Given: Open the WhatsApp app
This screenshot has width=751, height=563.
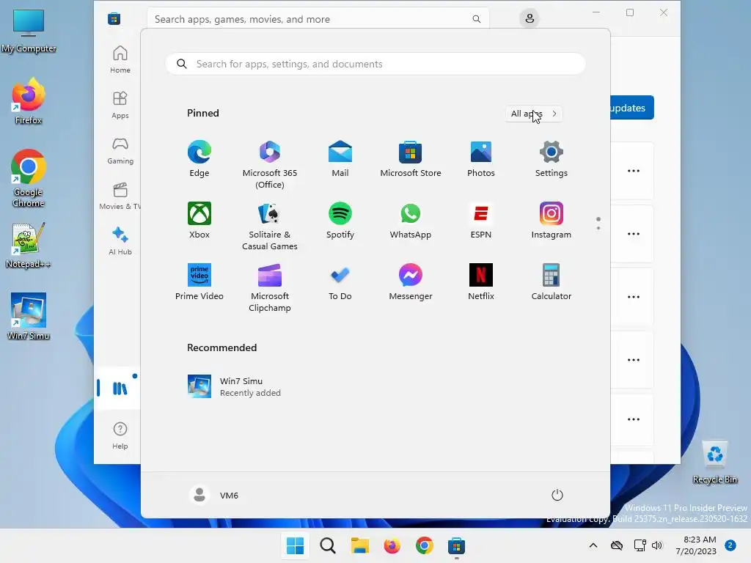Looking at the screenshot, I should [x=411, y=220].
